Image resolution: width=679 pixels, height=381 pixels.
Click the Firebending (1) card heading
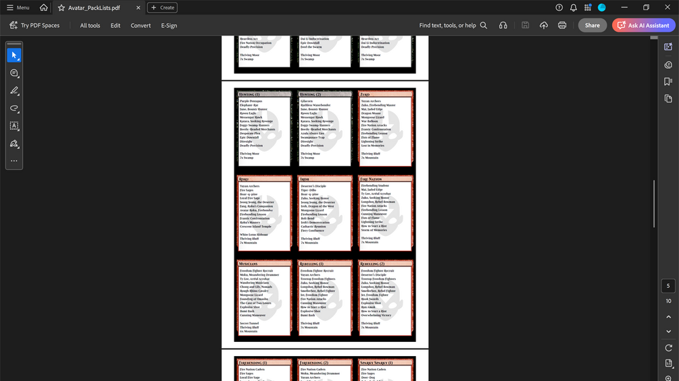point(253,362)
